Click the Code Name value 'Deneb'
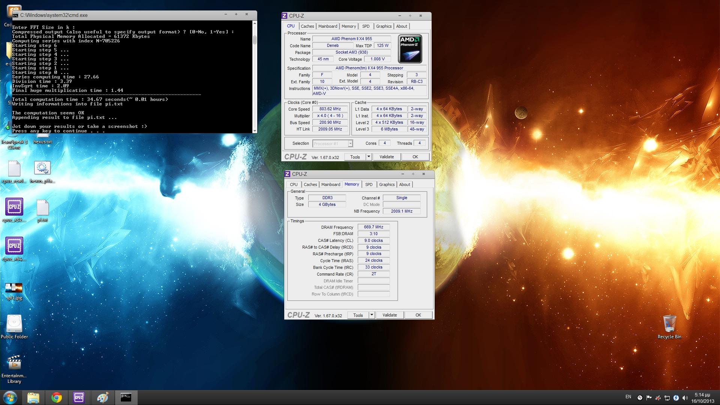Image resolution: width=720 pixels, height=405 pixels. (333, 45)
